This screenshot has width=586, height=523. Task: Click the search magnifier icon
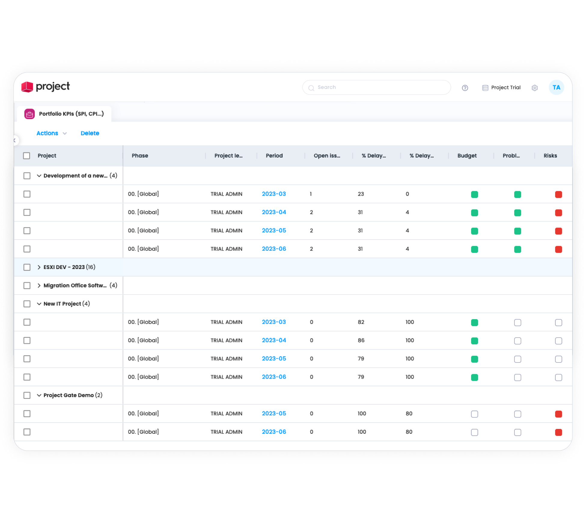point(311,88)
